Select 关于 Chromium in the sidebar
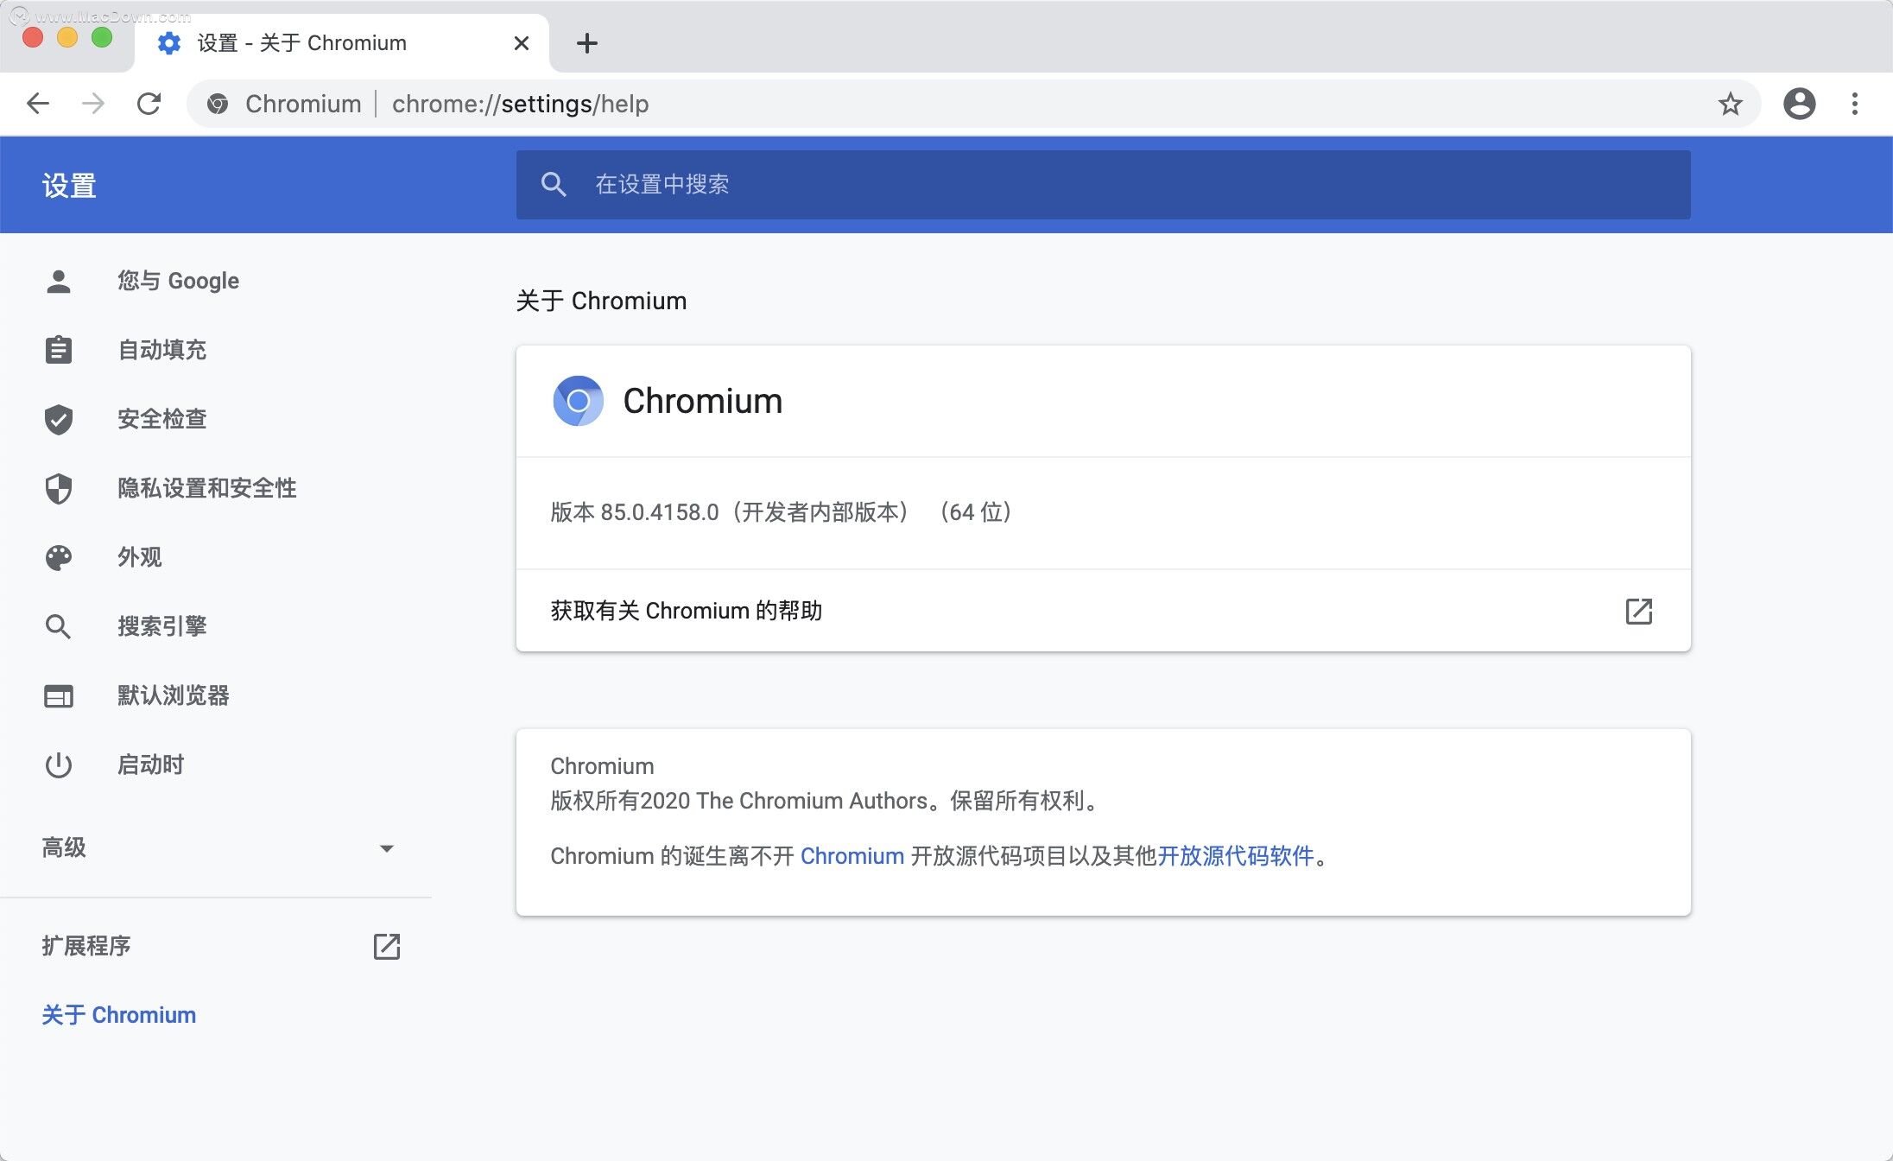 point(119,1014)
